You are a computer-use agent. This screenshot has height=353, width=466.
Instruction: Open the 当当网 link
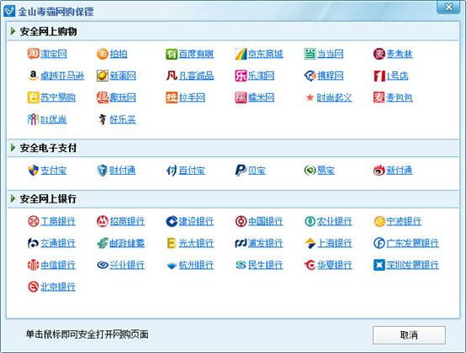click(x=331, y=54)
